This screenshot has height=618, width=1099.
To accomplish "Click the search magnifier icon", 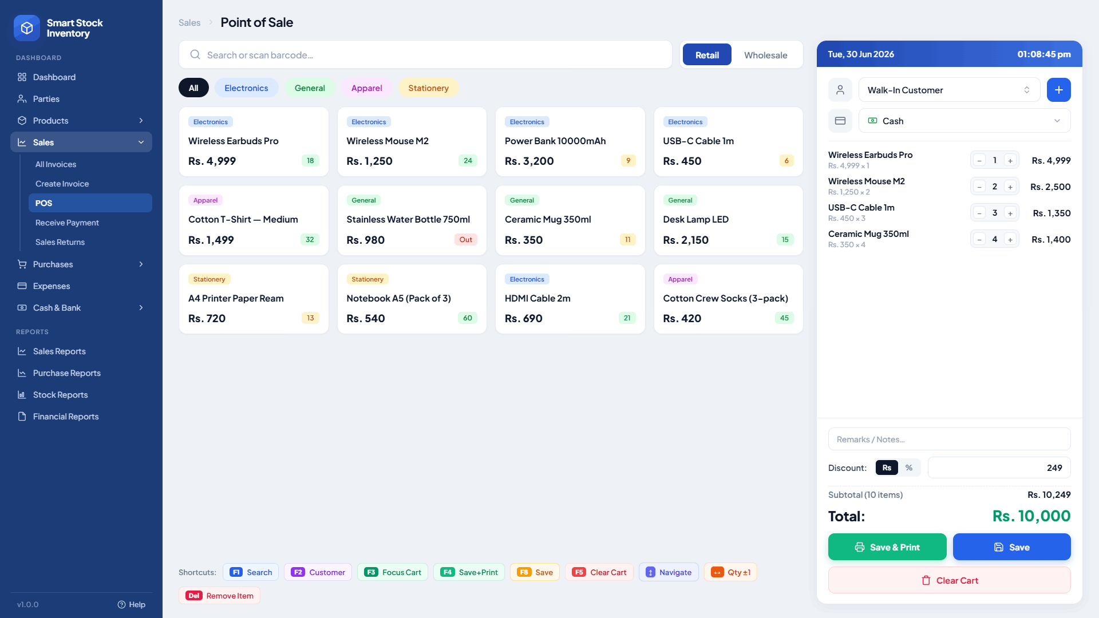I will [x=195, y=55].
